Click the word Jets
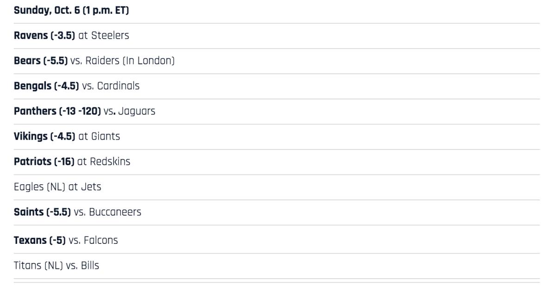This screenshot has width=556, height=292. [x=91, y=187]
